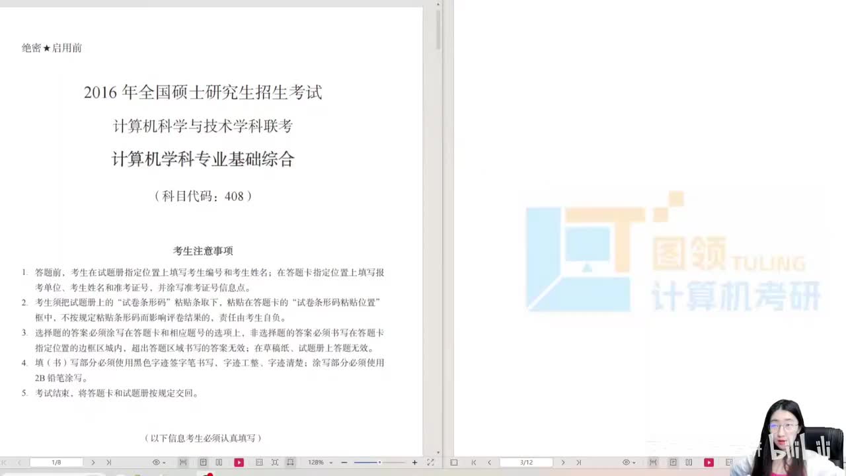Click the plus zoom in button
The height and width of the screenshot is (476, 846).
coord(414,463)
